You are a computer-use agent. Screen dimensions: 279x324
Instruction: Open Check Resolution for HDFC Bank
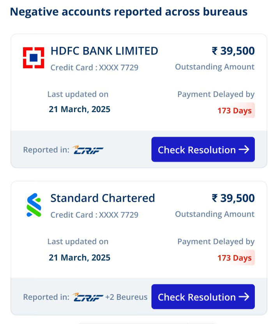point(203,150)
